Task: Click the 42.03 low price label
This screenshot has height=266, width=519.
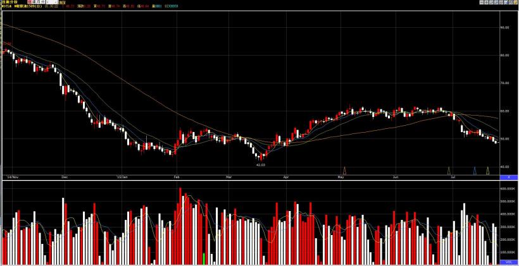Action: pyautogui.click(x=259, y=164)
